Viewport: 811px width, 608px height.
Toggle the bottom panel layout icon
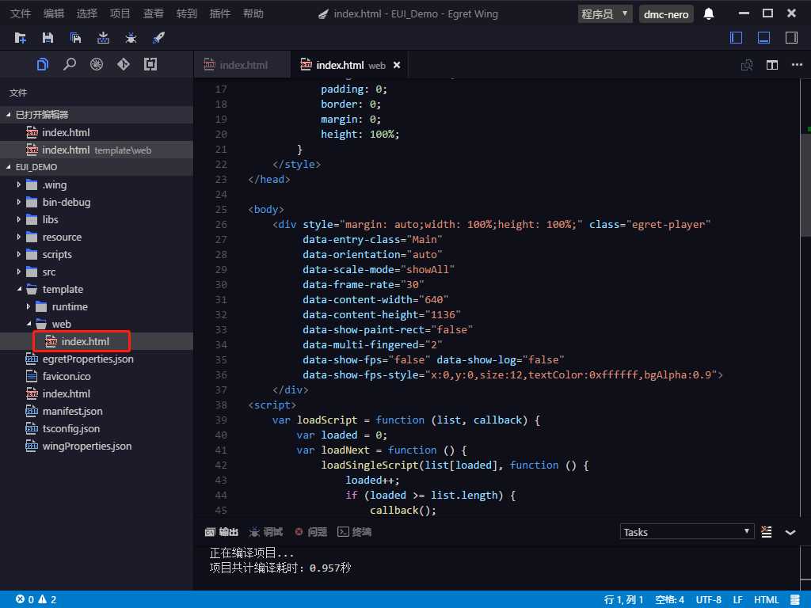[764, 38]
